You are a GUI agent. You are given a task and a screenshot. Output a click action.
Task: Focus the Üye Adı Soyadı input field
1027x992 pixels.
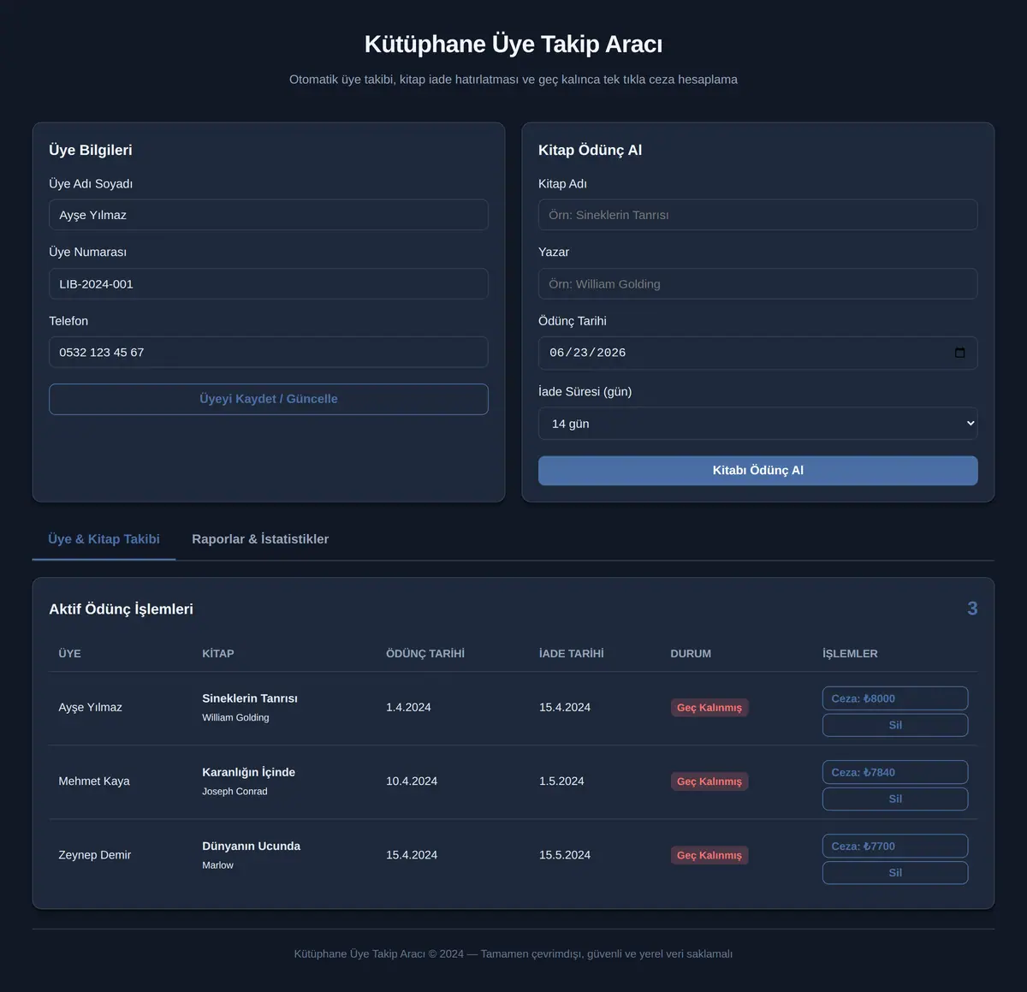[269, 215]
